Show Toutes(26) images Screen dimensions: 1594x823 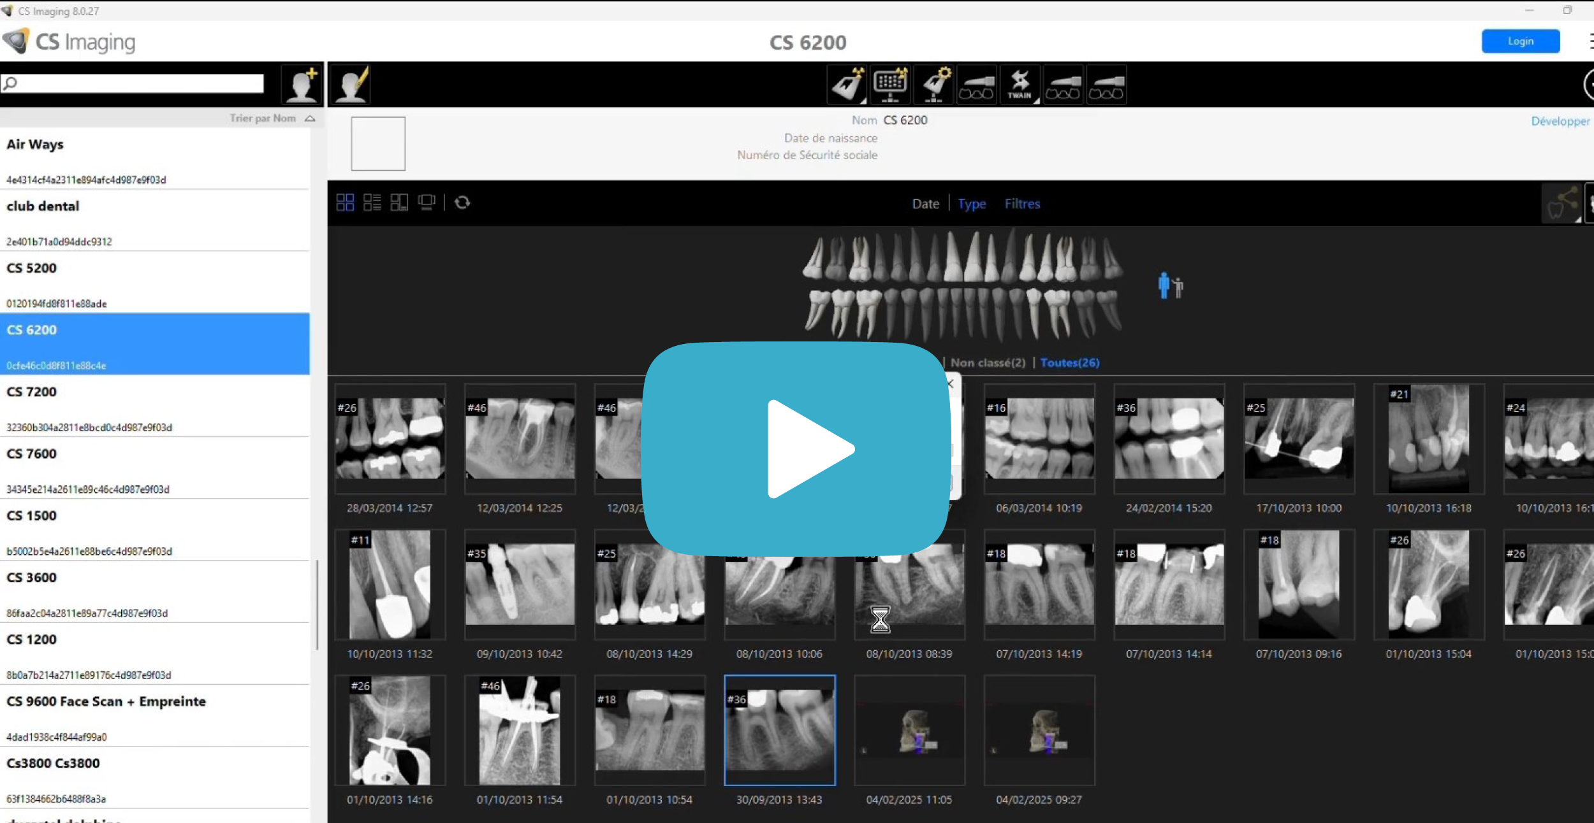click(x=1069, y=362)
